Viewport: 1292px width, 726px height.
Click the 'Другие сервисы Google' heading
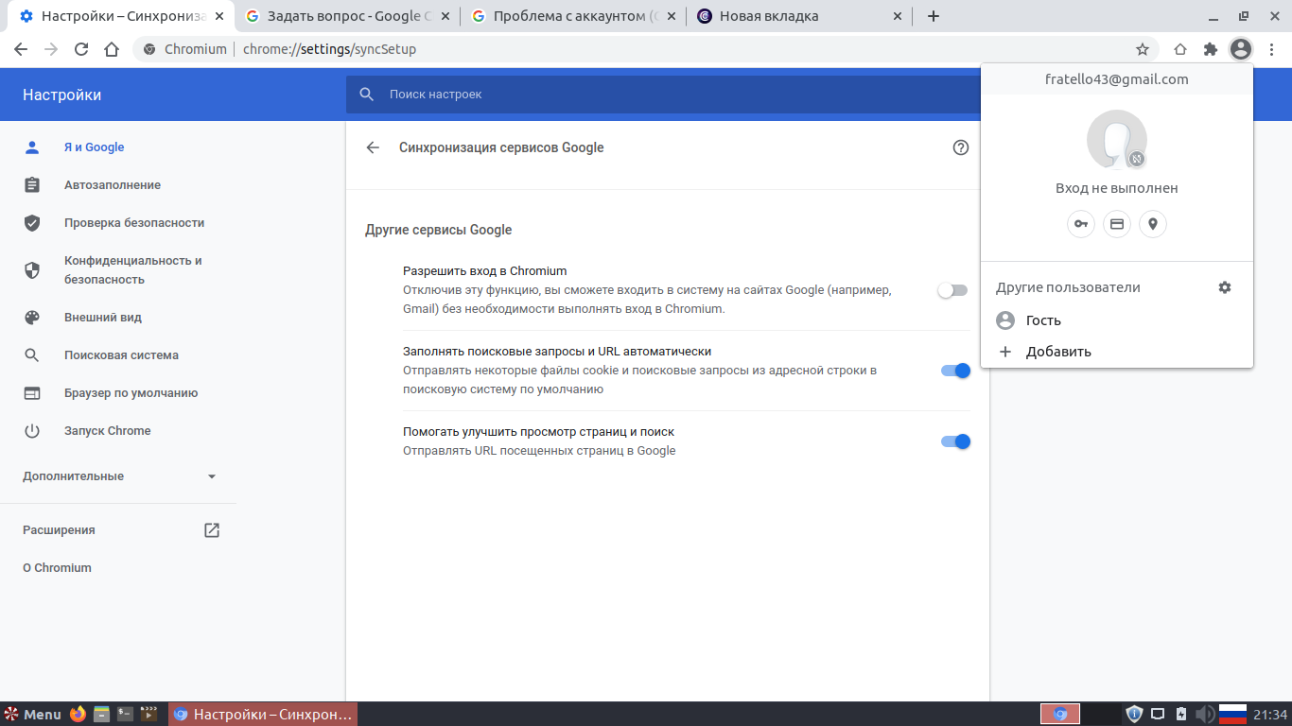tap(438, 230)
